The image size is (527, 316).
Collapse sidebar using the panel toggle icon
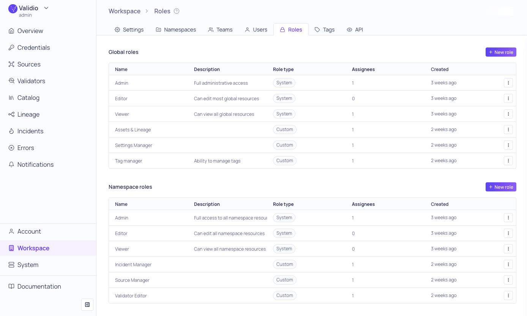(x=87, y=305)
